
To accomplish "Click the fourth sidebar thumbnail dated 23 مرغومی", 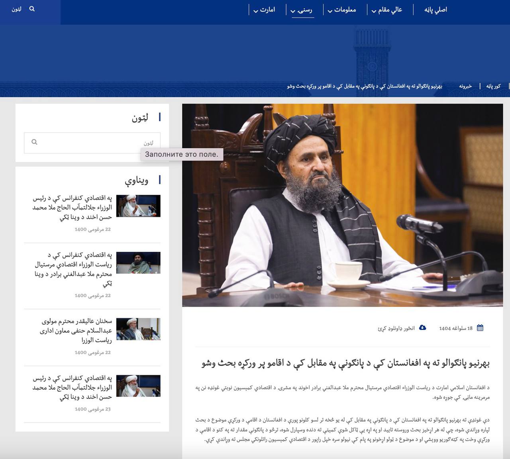I will click(138, 386).
